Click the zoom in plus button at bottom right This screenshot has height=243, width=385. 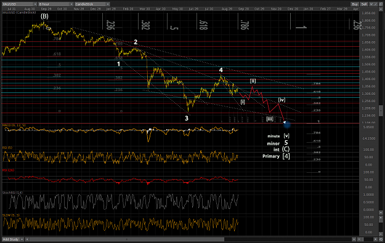tap(375, 239)
